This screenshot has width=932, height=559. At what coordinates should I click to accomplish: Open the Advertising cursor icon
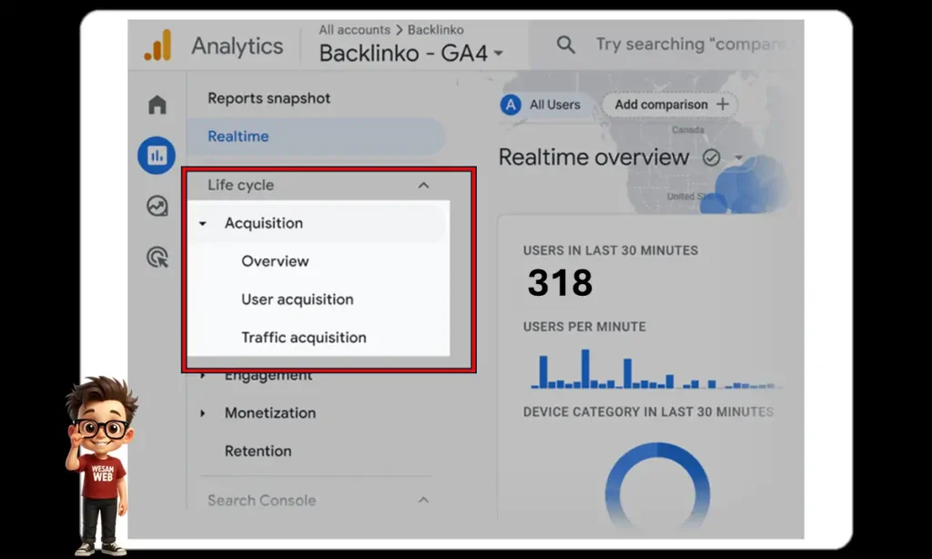tap(157, 258)
